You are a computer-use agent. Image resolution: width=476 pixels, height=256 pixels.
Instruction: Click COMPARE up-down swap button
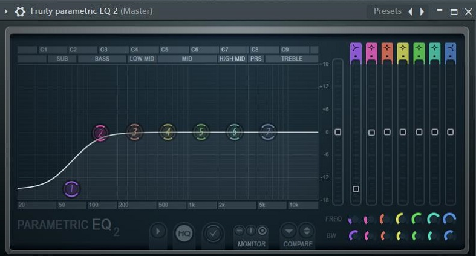(x=307, y=231)
